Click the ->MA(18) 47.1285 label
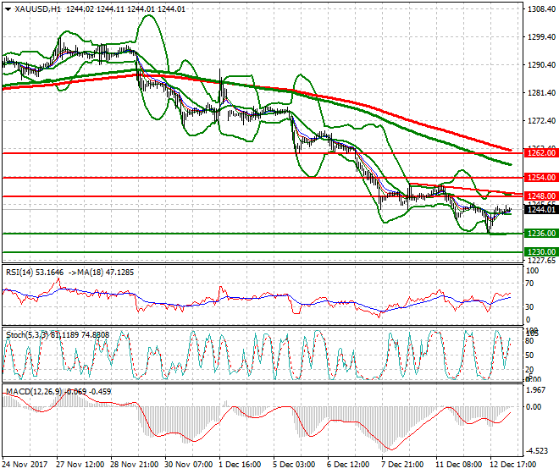This screenshot has width=559, height=474. [100, 273]
